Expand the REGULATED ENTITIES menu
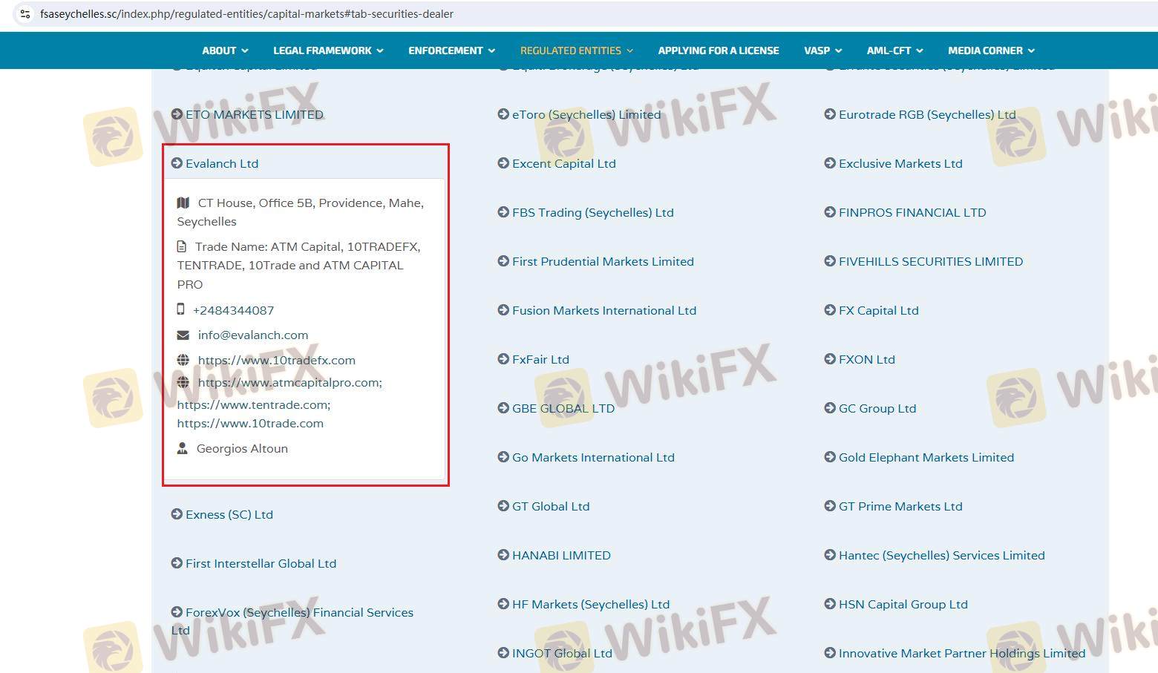This screenshot has width=1158, height=673. coord(576,50)
